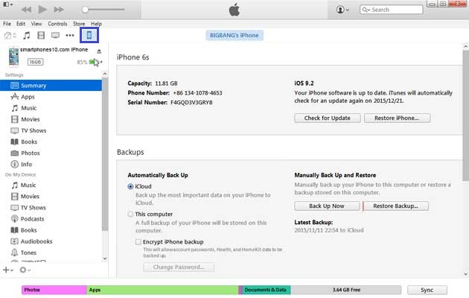The width and height of the screenshot is (469, 298).
Task: Click the Rewind playback button
Action: click(x=26, y=10)
